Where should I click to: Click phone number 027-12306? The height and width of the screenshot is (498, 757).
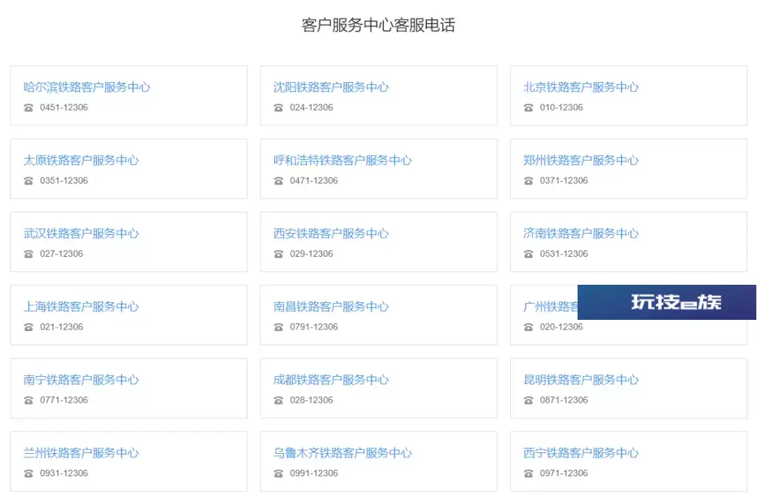click(61, 254)
